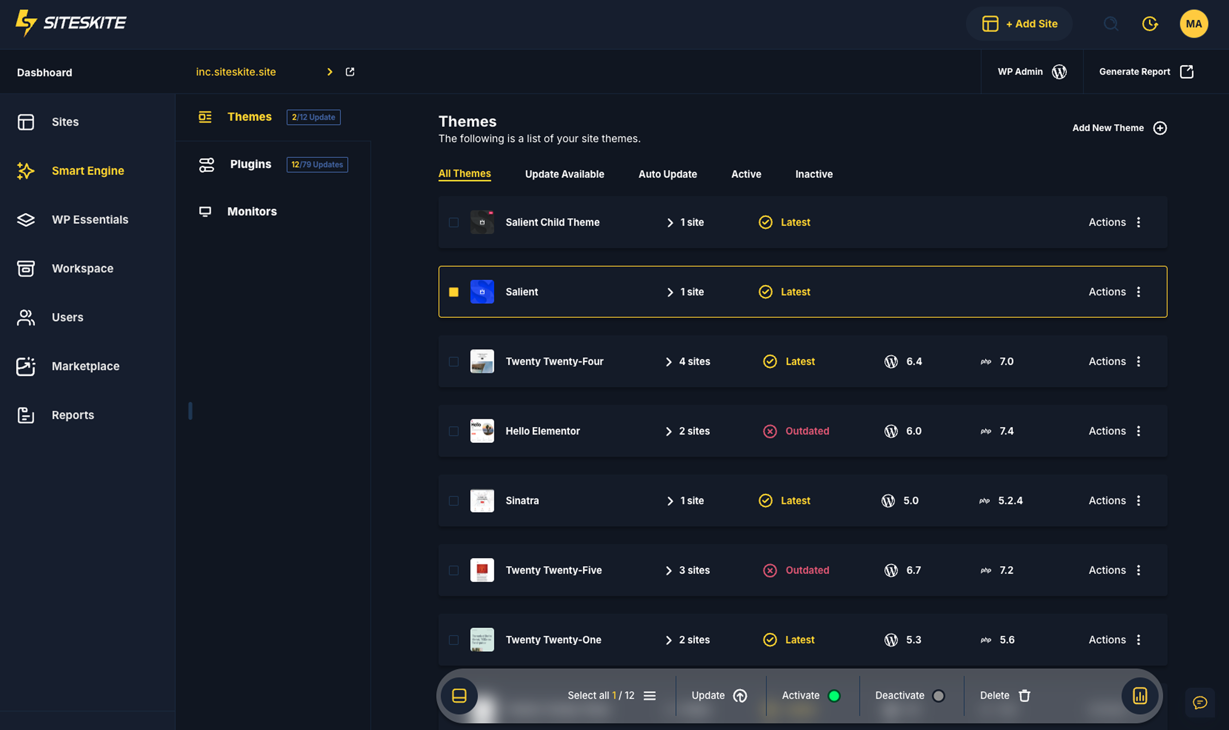Open the history clock icon in header
This screenshot has height=730, width=1229.
[1150, 24]
